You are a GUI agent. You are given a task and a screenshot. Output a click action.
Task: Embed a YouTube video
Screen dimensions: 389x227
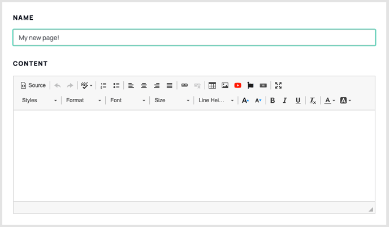pos(237,85)
